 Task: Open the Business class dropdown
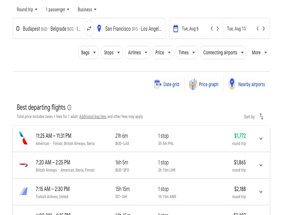(x=87, y=10)
